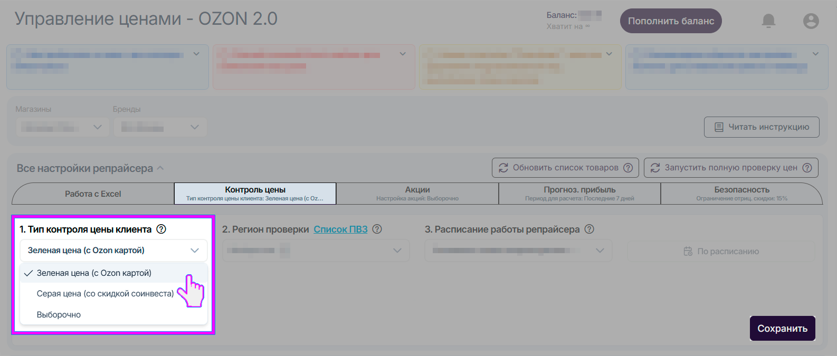Image resolution: width=837 pixels, height=356 pixels.
Task: Expand the red info card chevron
Action: point(403,54)
